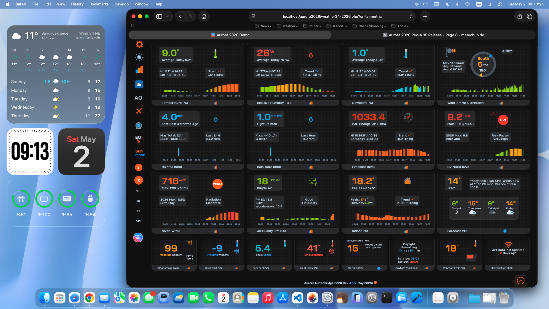The height and width of the screenshot is (309, 549).
Task: Open the chart icon on the Wind Chill (°C) bar
Action: 236,268
